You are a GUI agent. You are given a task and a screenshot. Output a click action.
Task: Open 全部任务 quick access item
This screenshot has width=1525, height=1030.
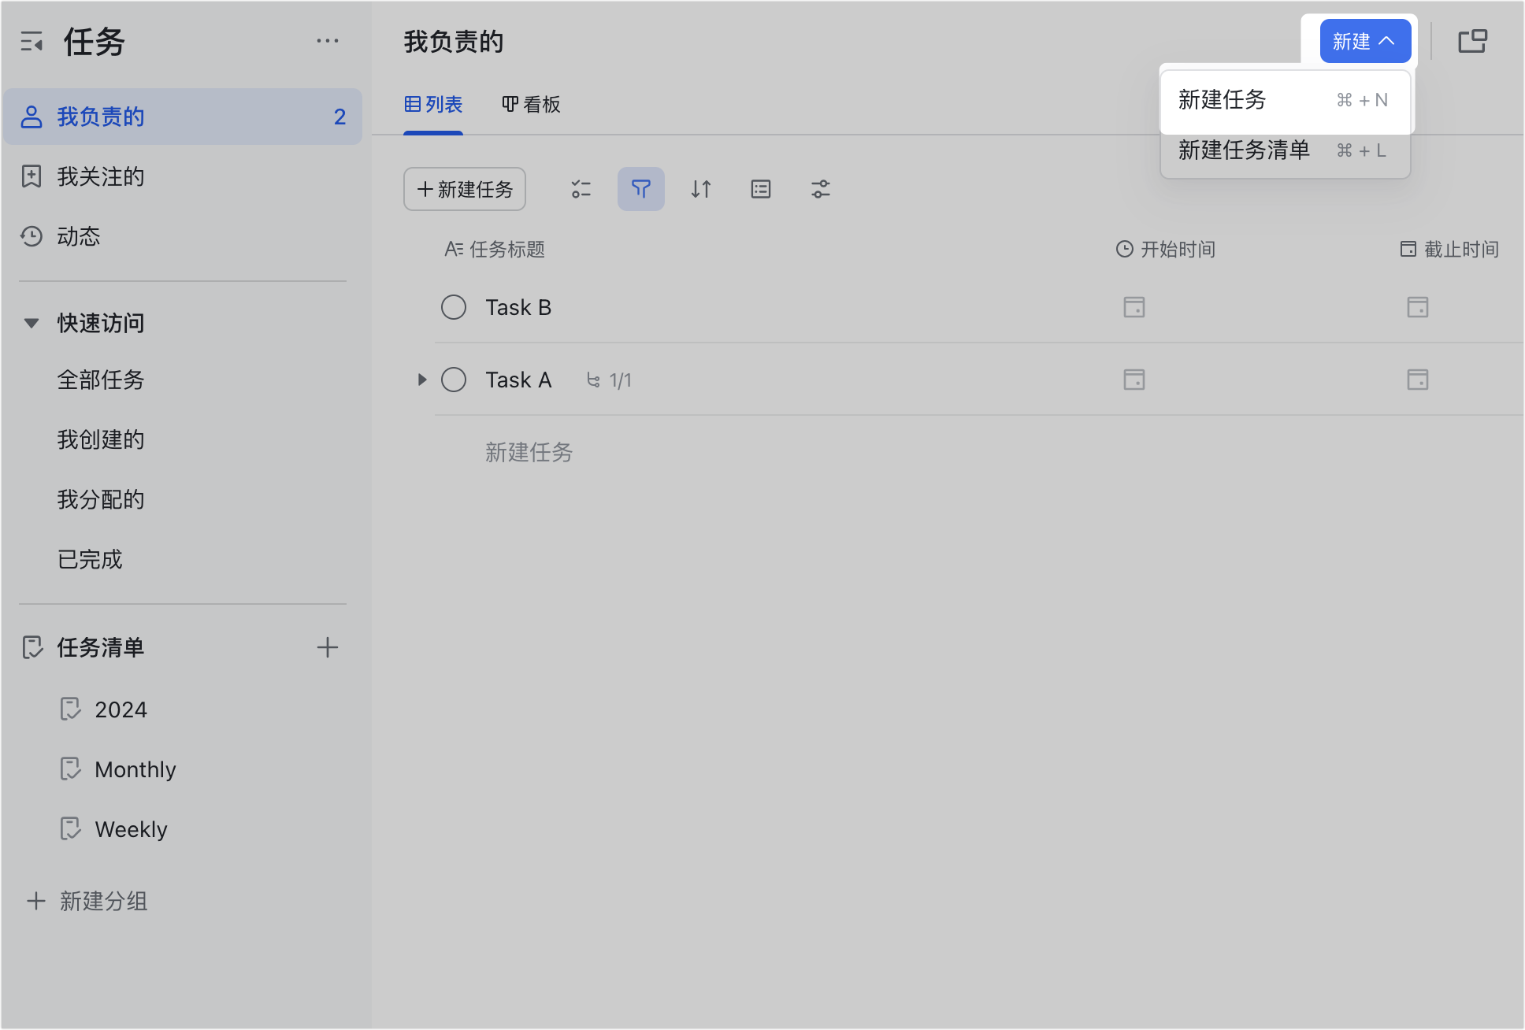[x=101, y=380]
